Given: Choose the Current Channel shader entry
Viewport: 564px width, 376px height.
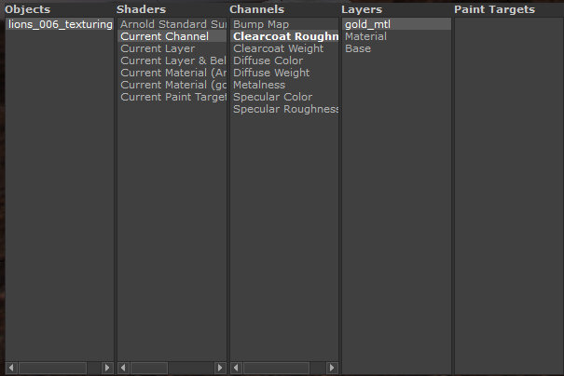Looking at the screenshot, I should tap(164, 36).
